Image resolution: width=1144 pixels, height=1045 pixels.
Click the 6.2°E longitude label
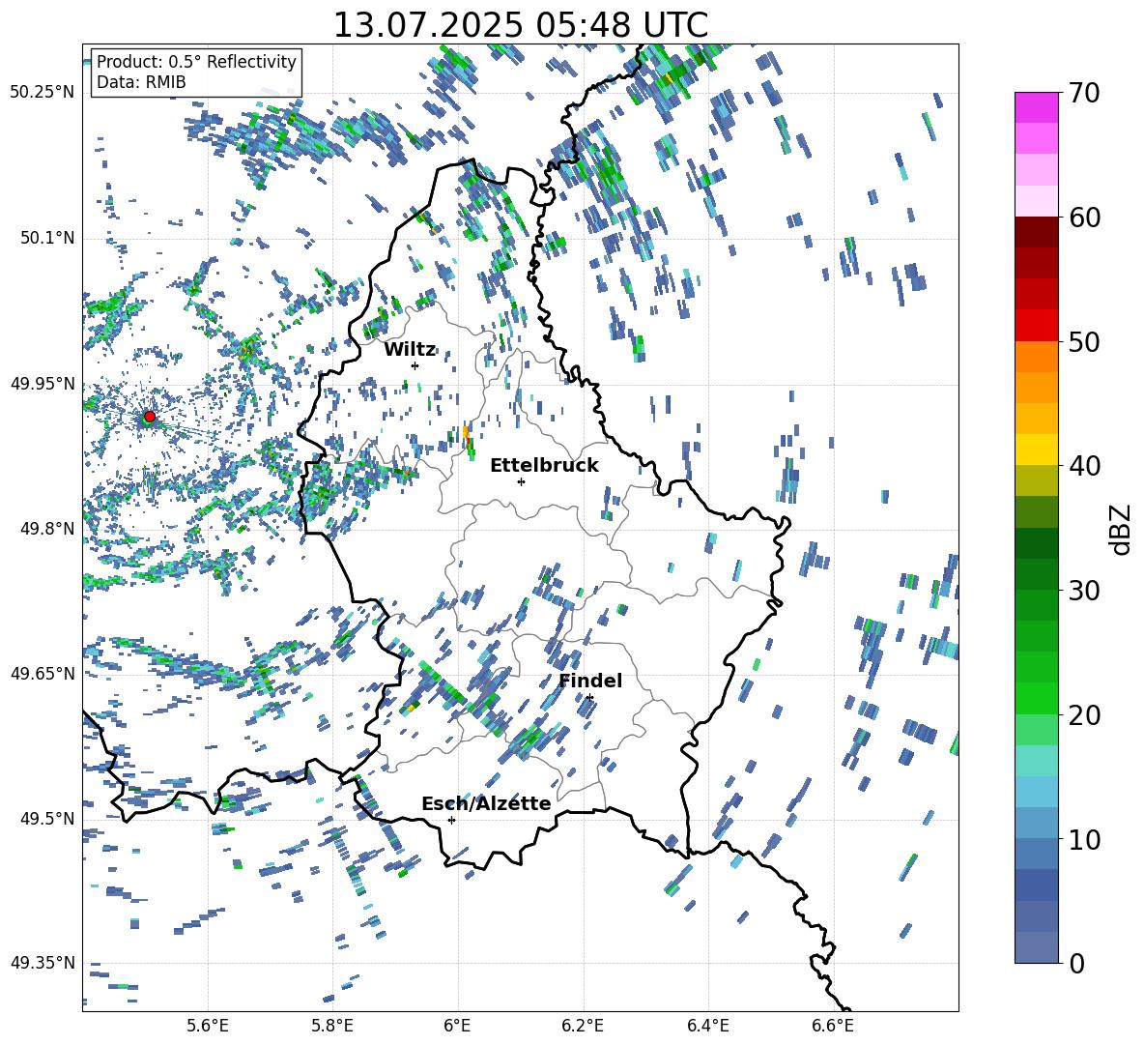(x=583, y=1026)
